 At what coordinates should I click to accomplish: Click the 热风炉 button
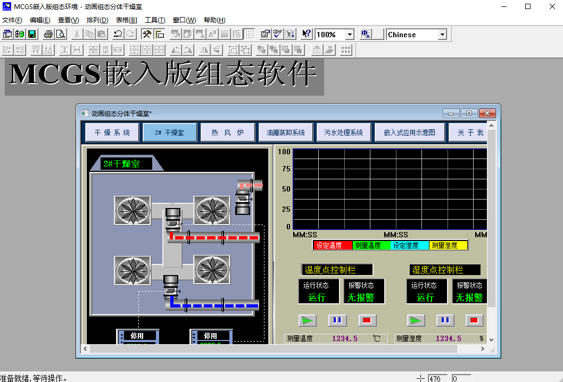[x=228, y=132]
